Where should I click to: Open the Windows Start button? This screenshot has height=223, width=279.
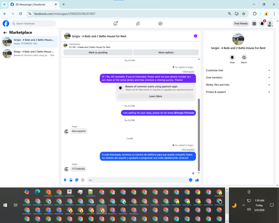pyautogui.click(x=5, y=205)
